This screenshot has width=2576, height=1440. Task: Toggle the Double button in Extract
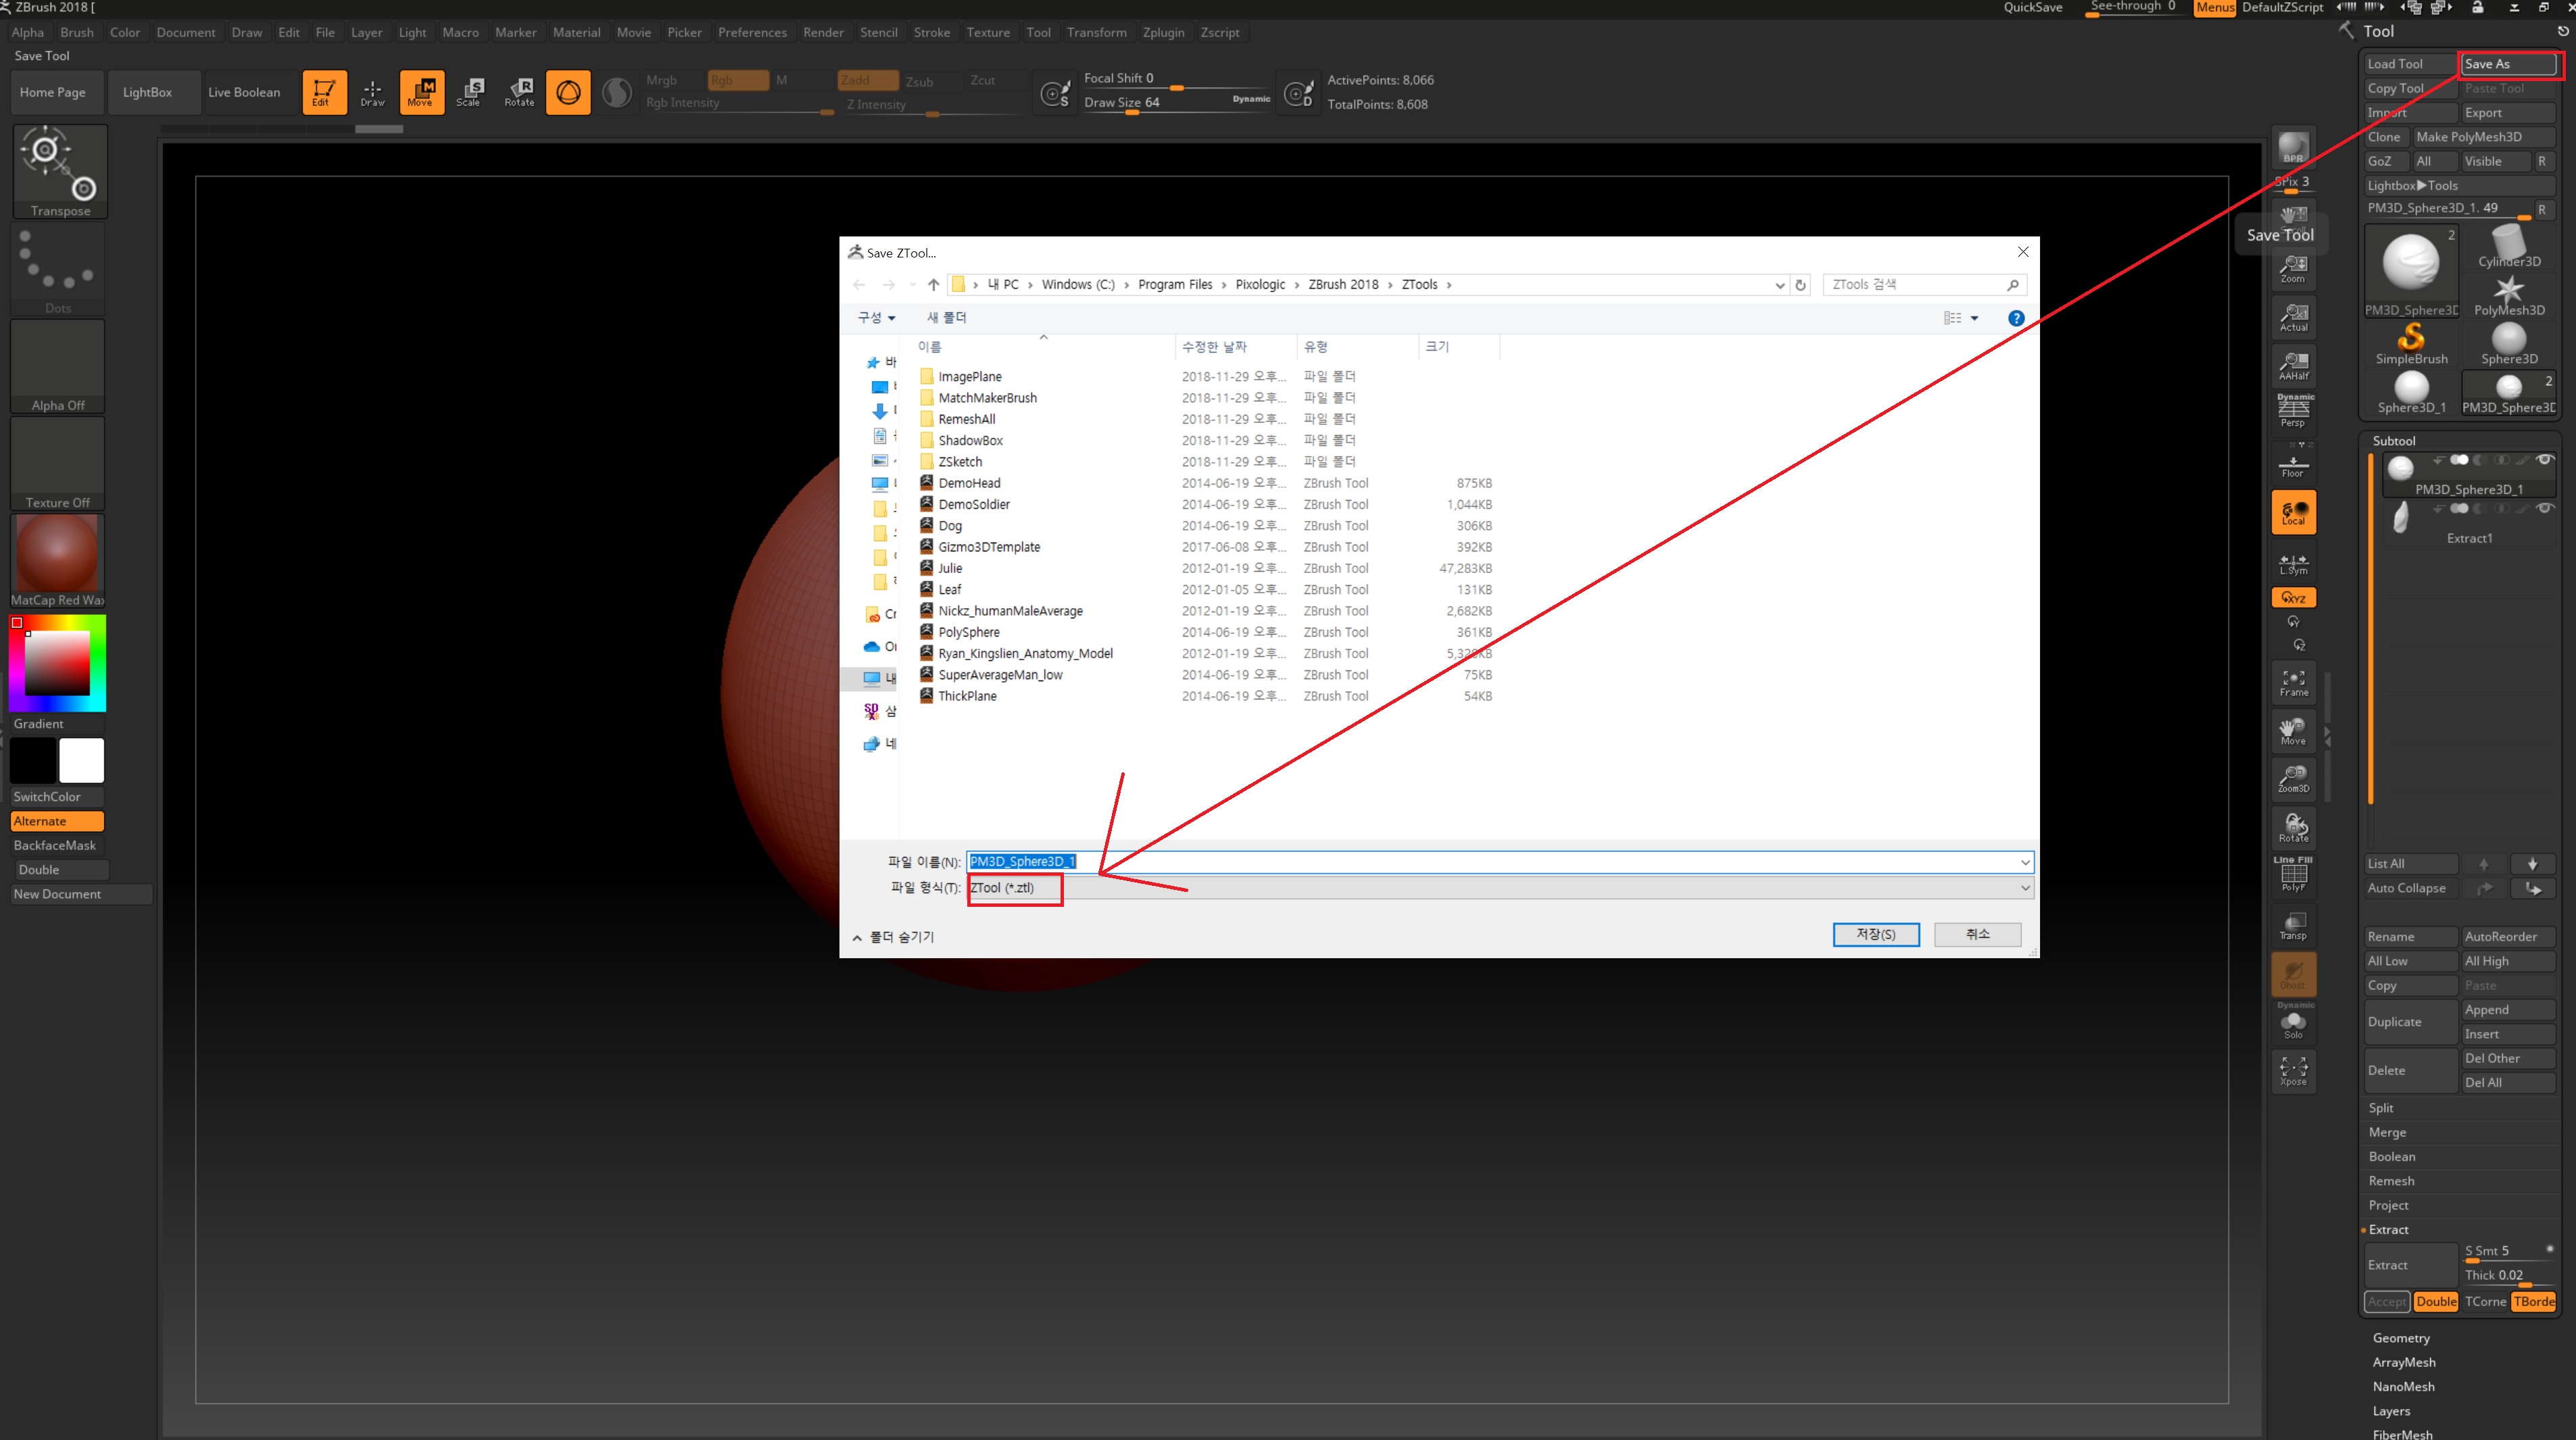pos(2435,1301)
